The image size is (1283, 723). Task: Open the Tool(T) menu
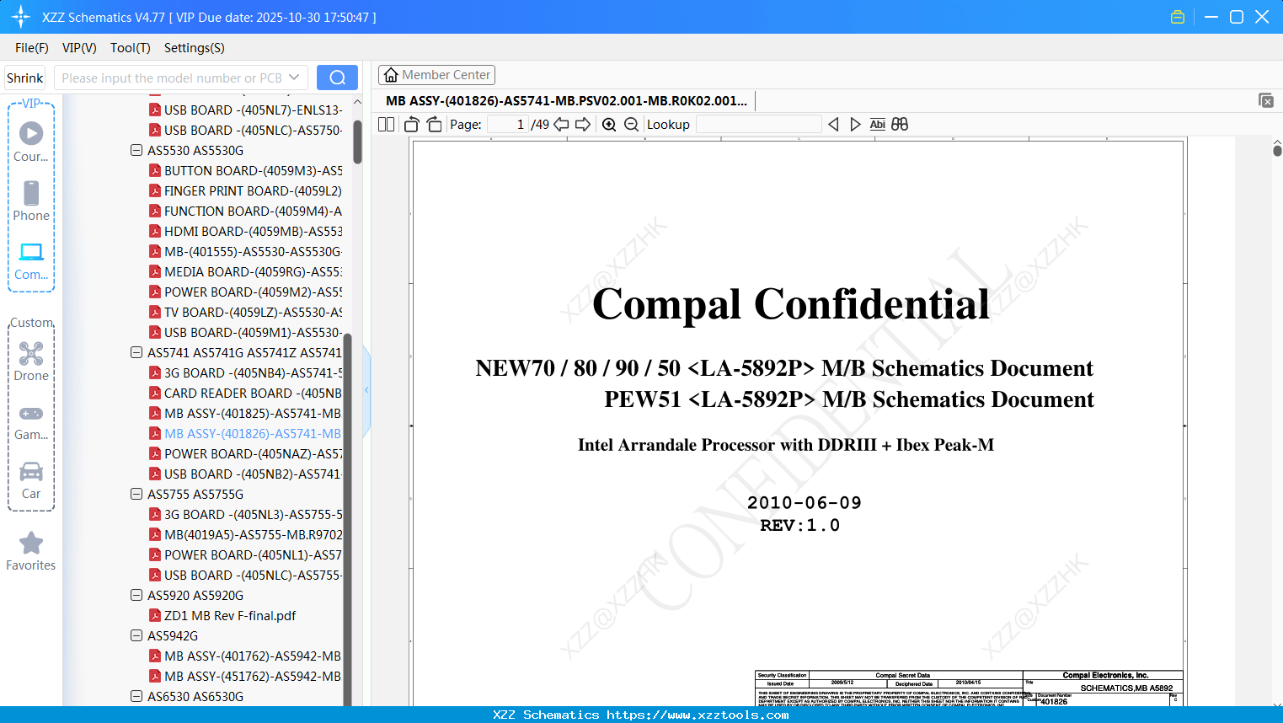point(131,48)
